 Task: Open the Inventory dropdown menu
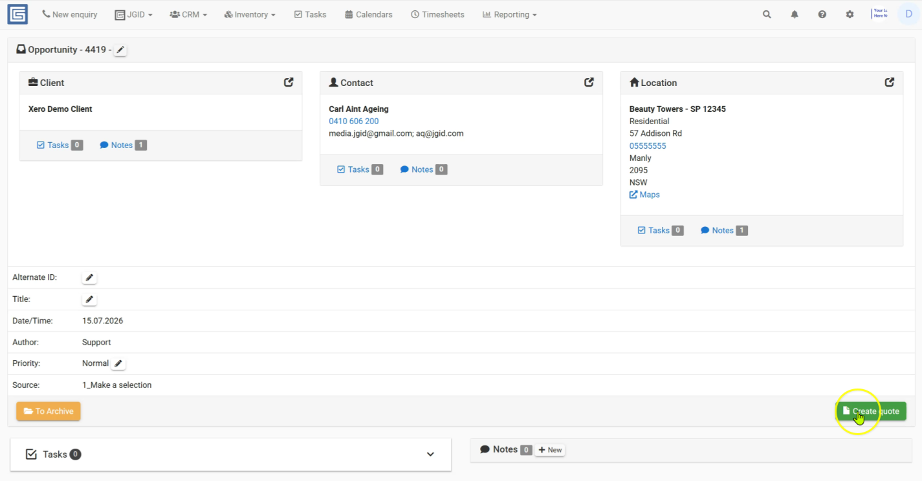250,14
